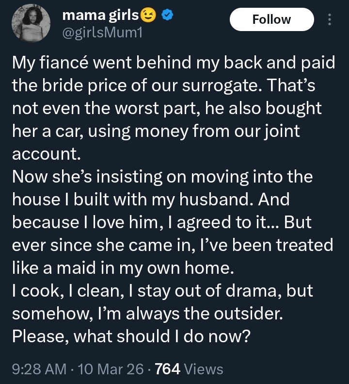Click the 764 view count number
Image resolution: width=349 pixels, height=384 pixels.
coord(168,369)
